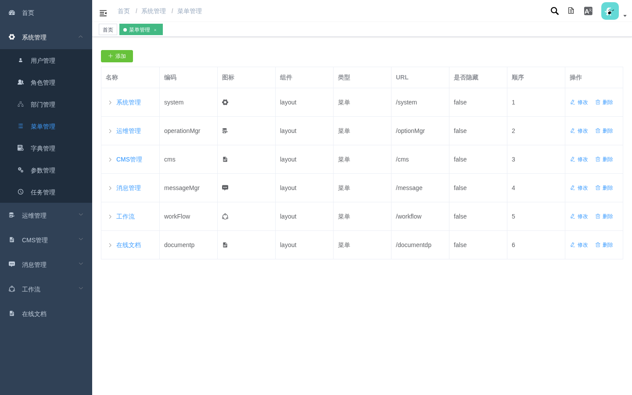This screenshot has height=395, width=632.
Task: Click 修改 in the 系统管理 row
Action: point(579,102)
